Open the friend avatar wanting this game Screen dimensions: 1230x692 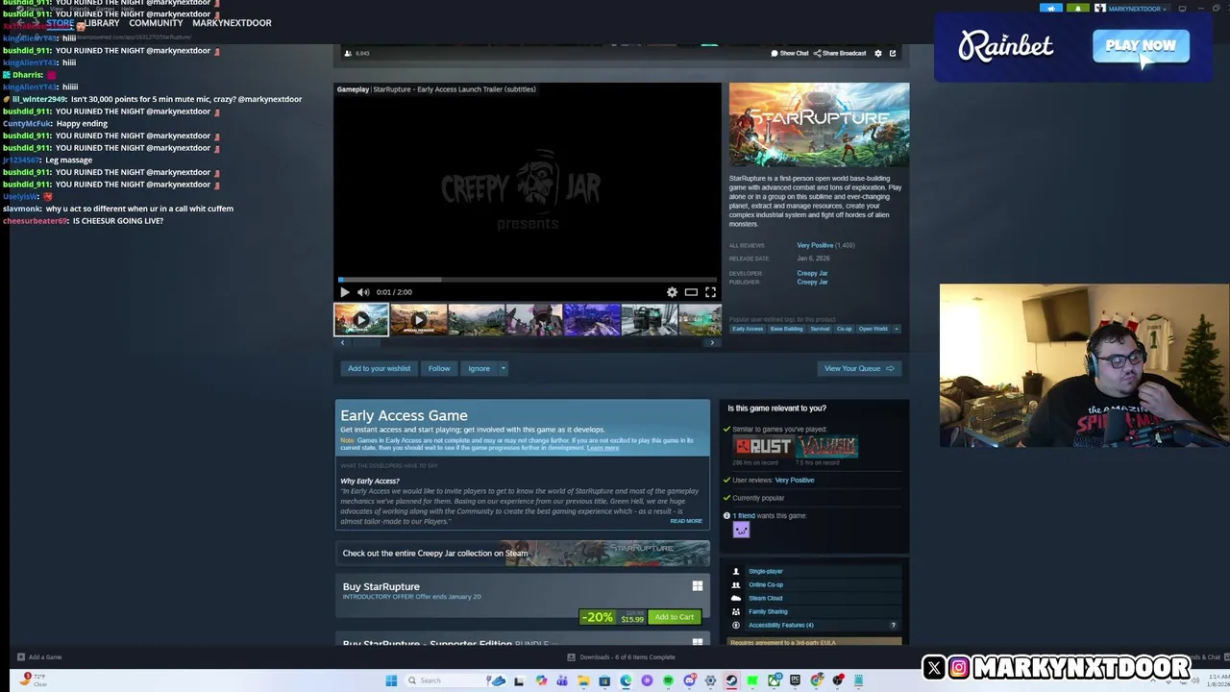(x=741, y=530)
